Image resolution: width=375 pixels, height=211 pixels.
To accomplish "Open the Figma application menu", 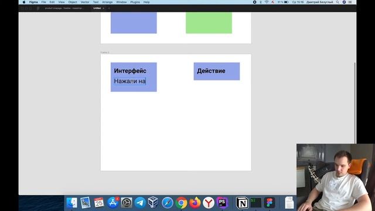I will pyautogui.click(x=33, y=2).
